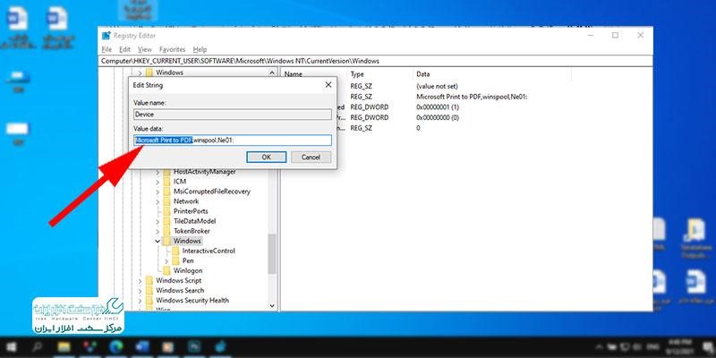716x358 pixels.
Task: Select the MsiCorruptedFileRecovery key
Action: click(x=212, y=192)
